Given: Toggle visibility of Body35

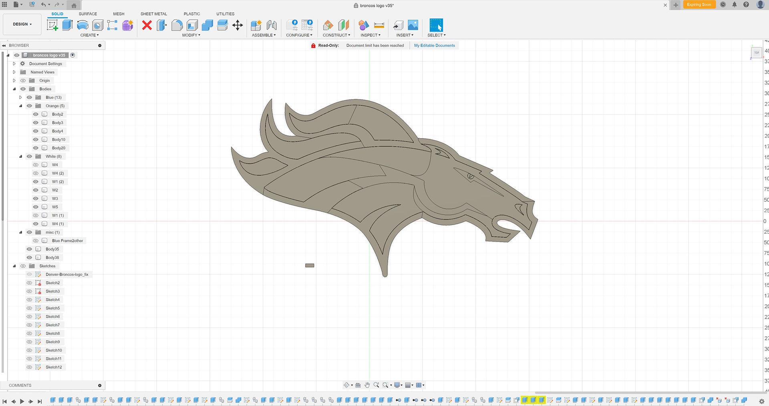Looking at the screenshot, I should click(x=29, y=249).
